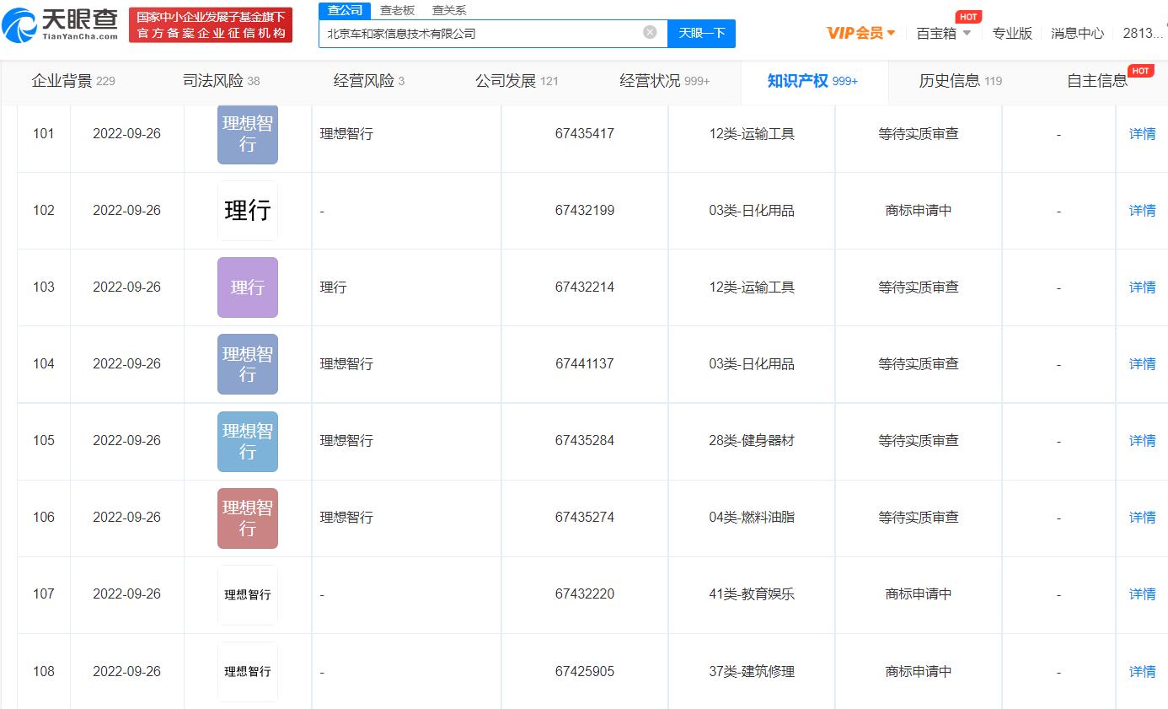This screenshot has height=709, width=1168.
Task: Click registration number 67441137
Action: [x=585, y=364]
